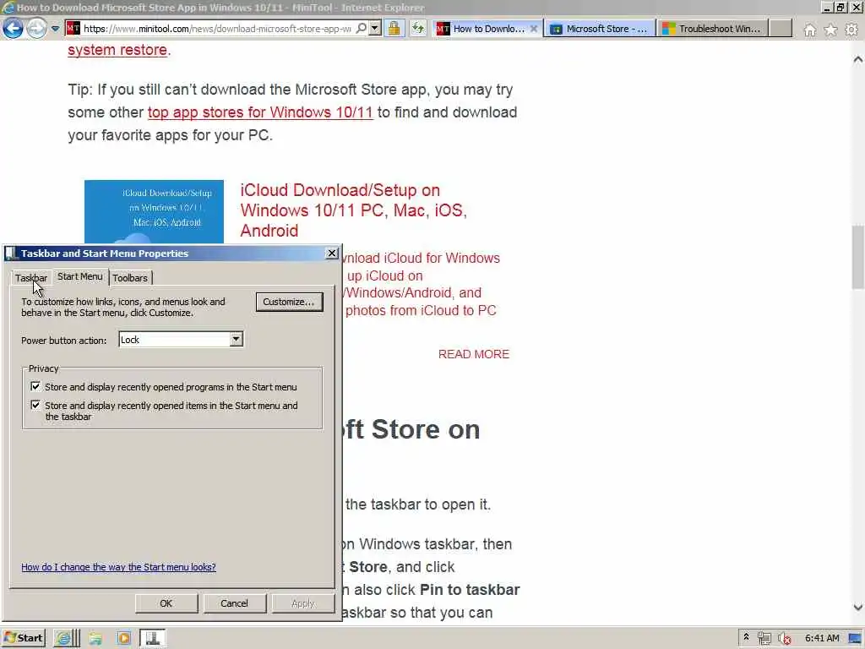Open IE Tools gear icon
This screenshot has width=865, height=649.
(x=851, y=30)
